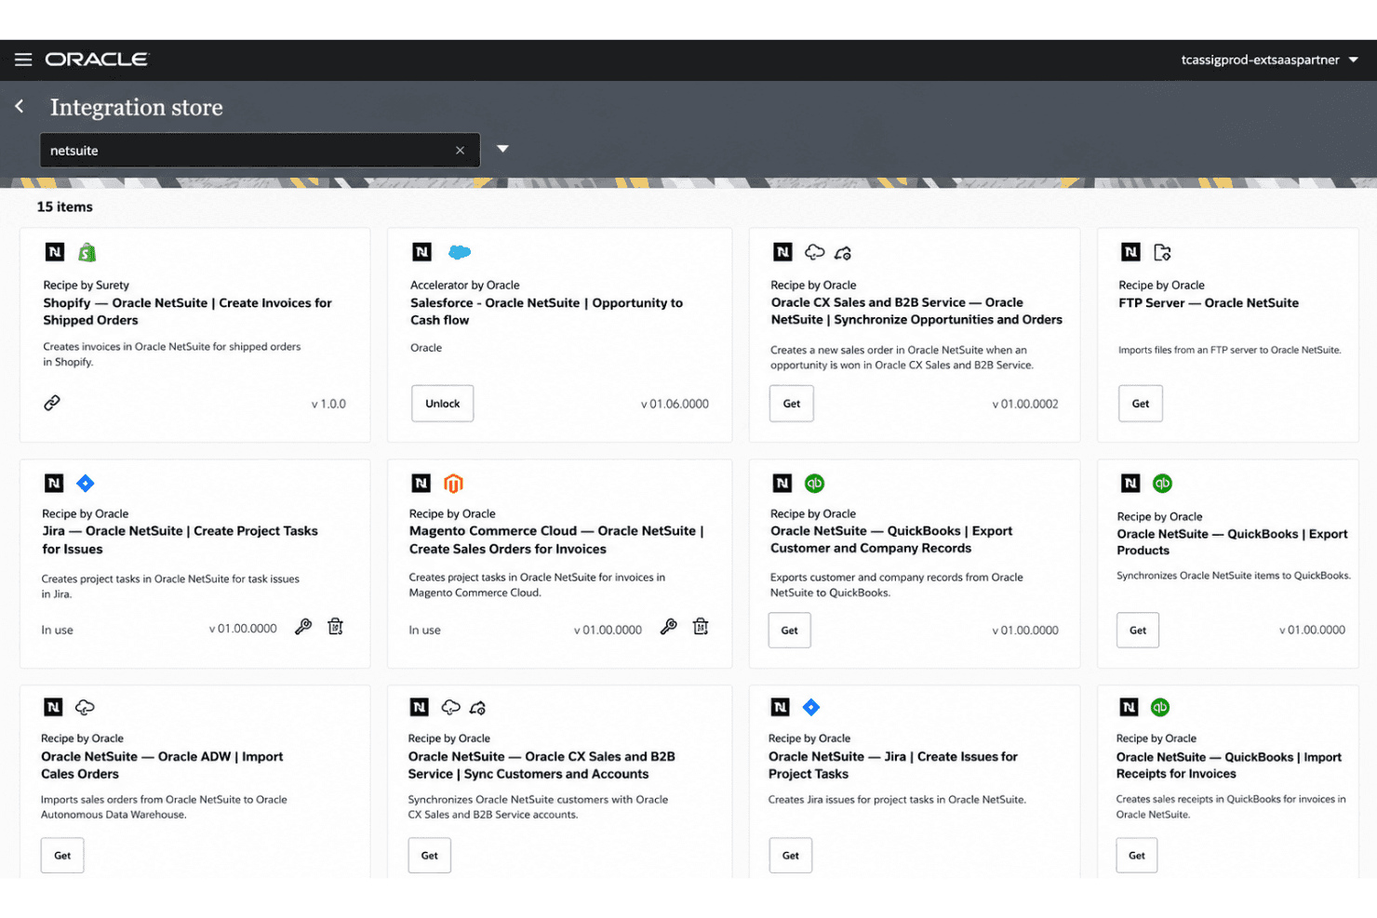Click the cloud icon on Synchronize Opportunities card

[x=815, y=252]
